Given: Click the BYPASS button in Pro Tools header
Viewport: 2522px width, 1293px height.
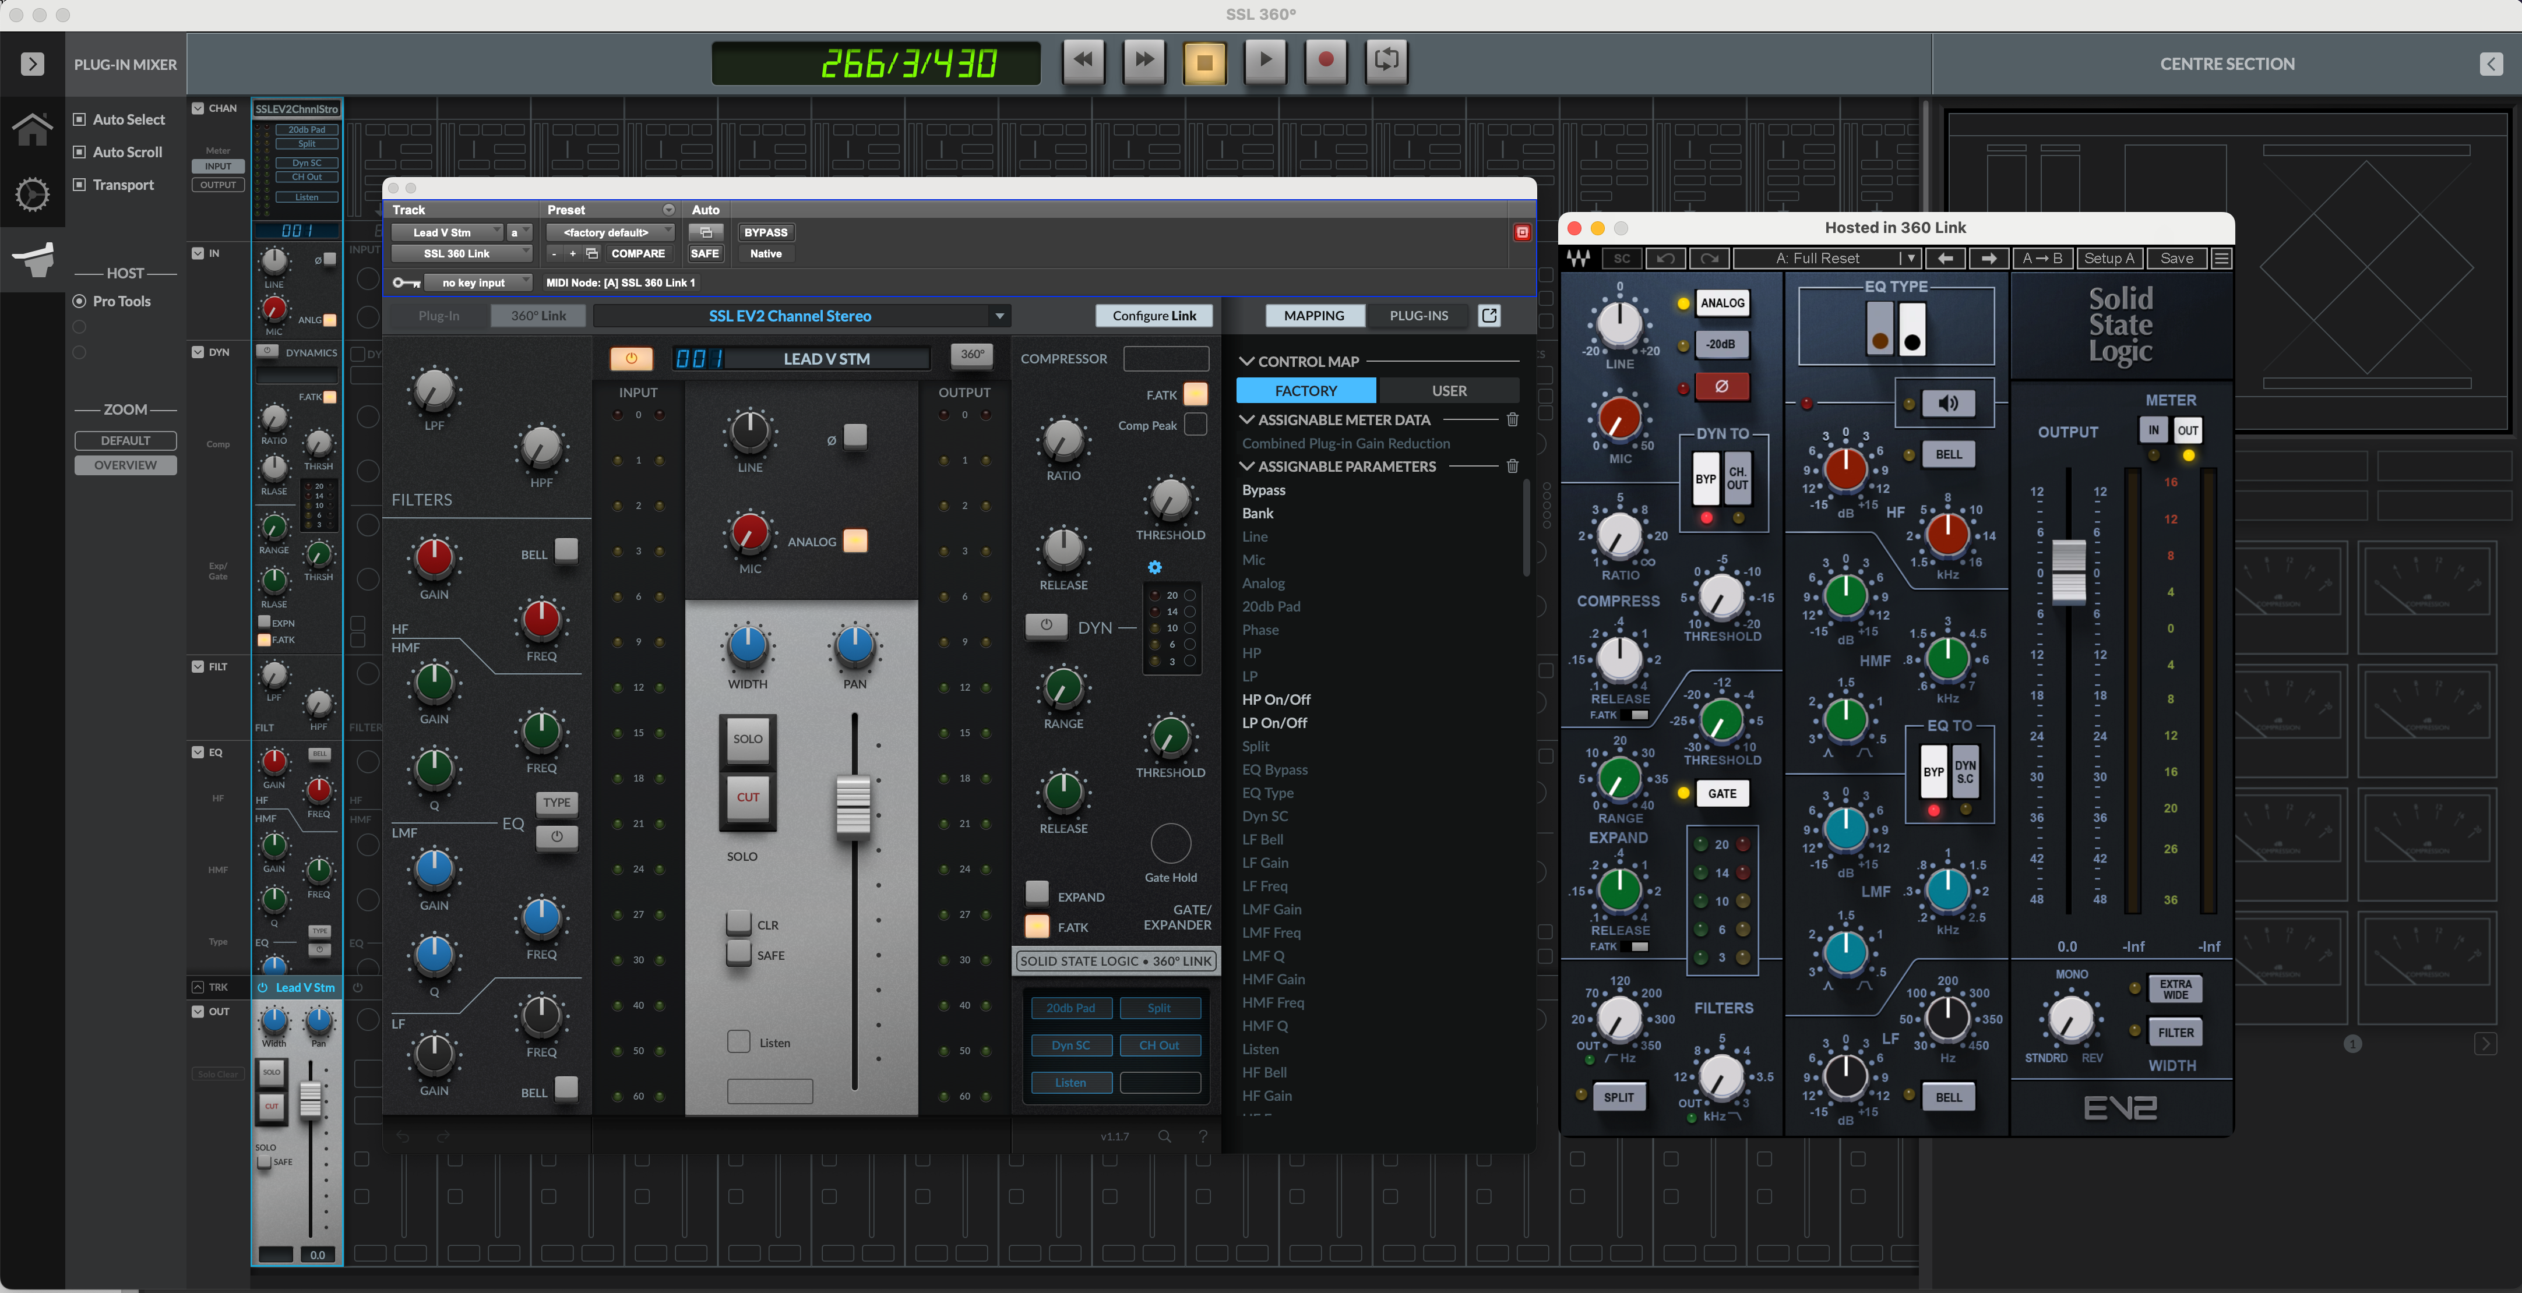Looking at the screenshot, I should pyautogui.click(x=766, y=232).
